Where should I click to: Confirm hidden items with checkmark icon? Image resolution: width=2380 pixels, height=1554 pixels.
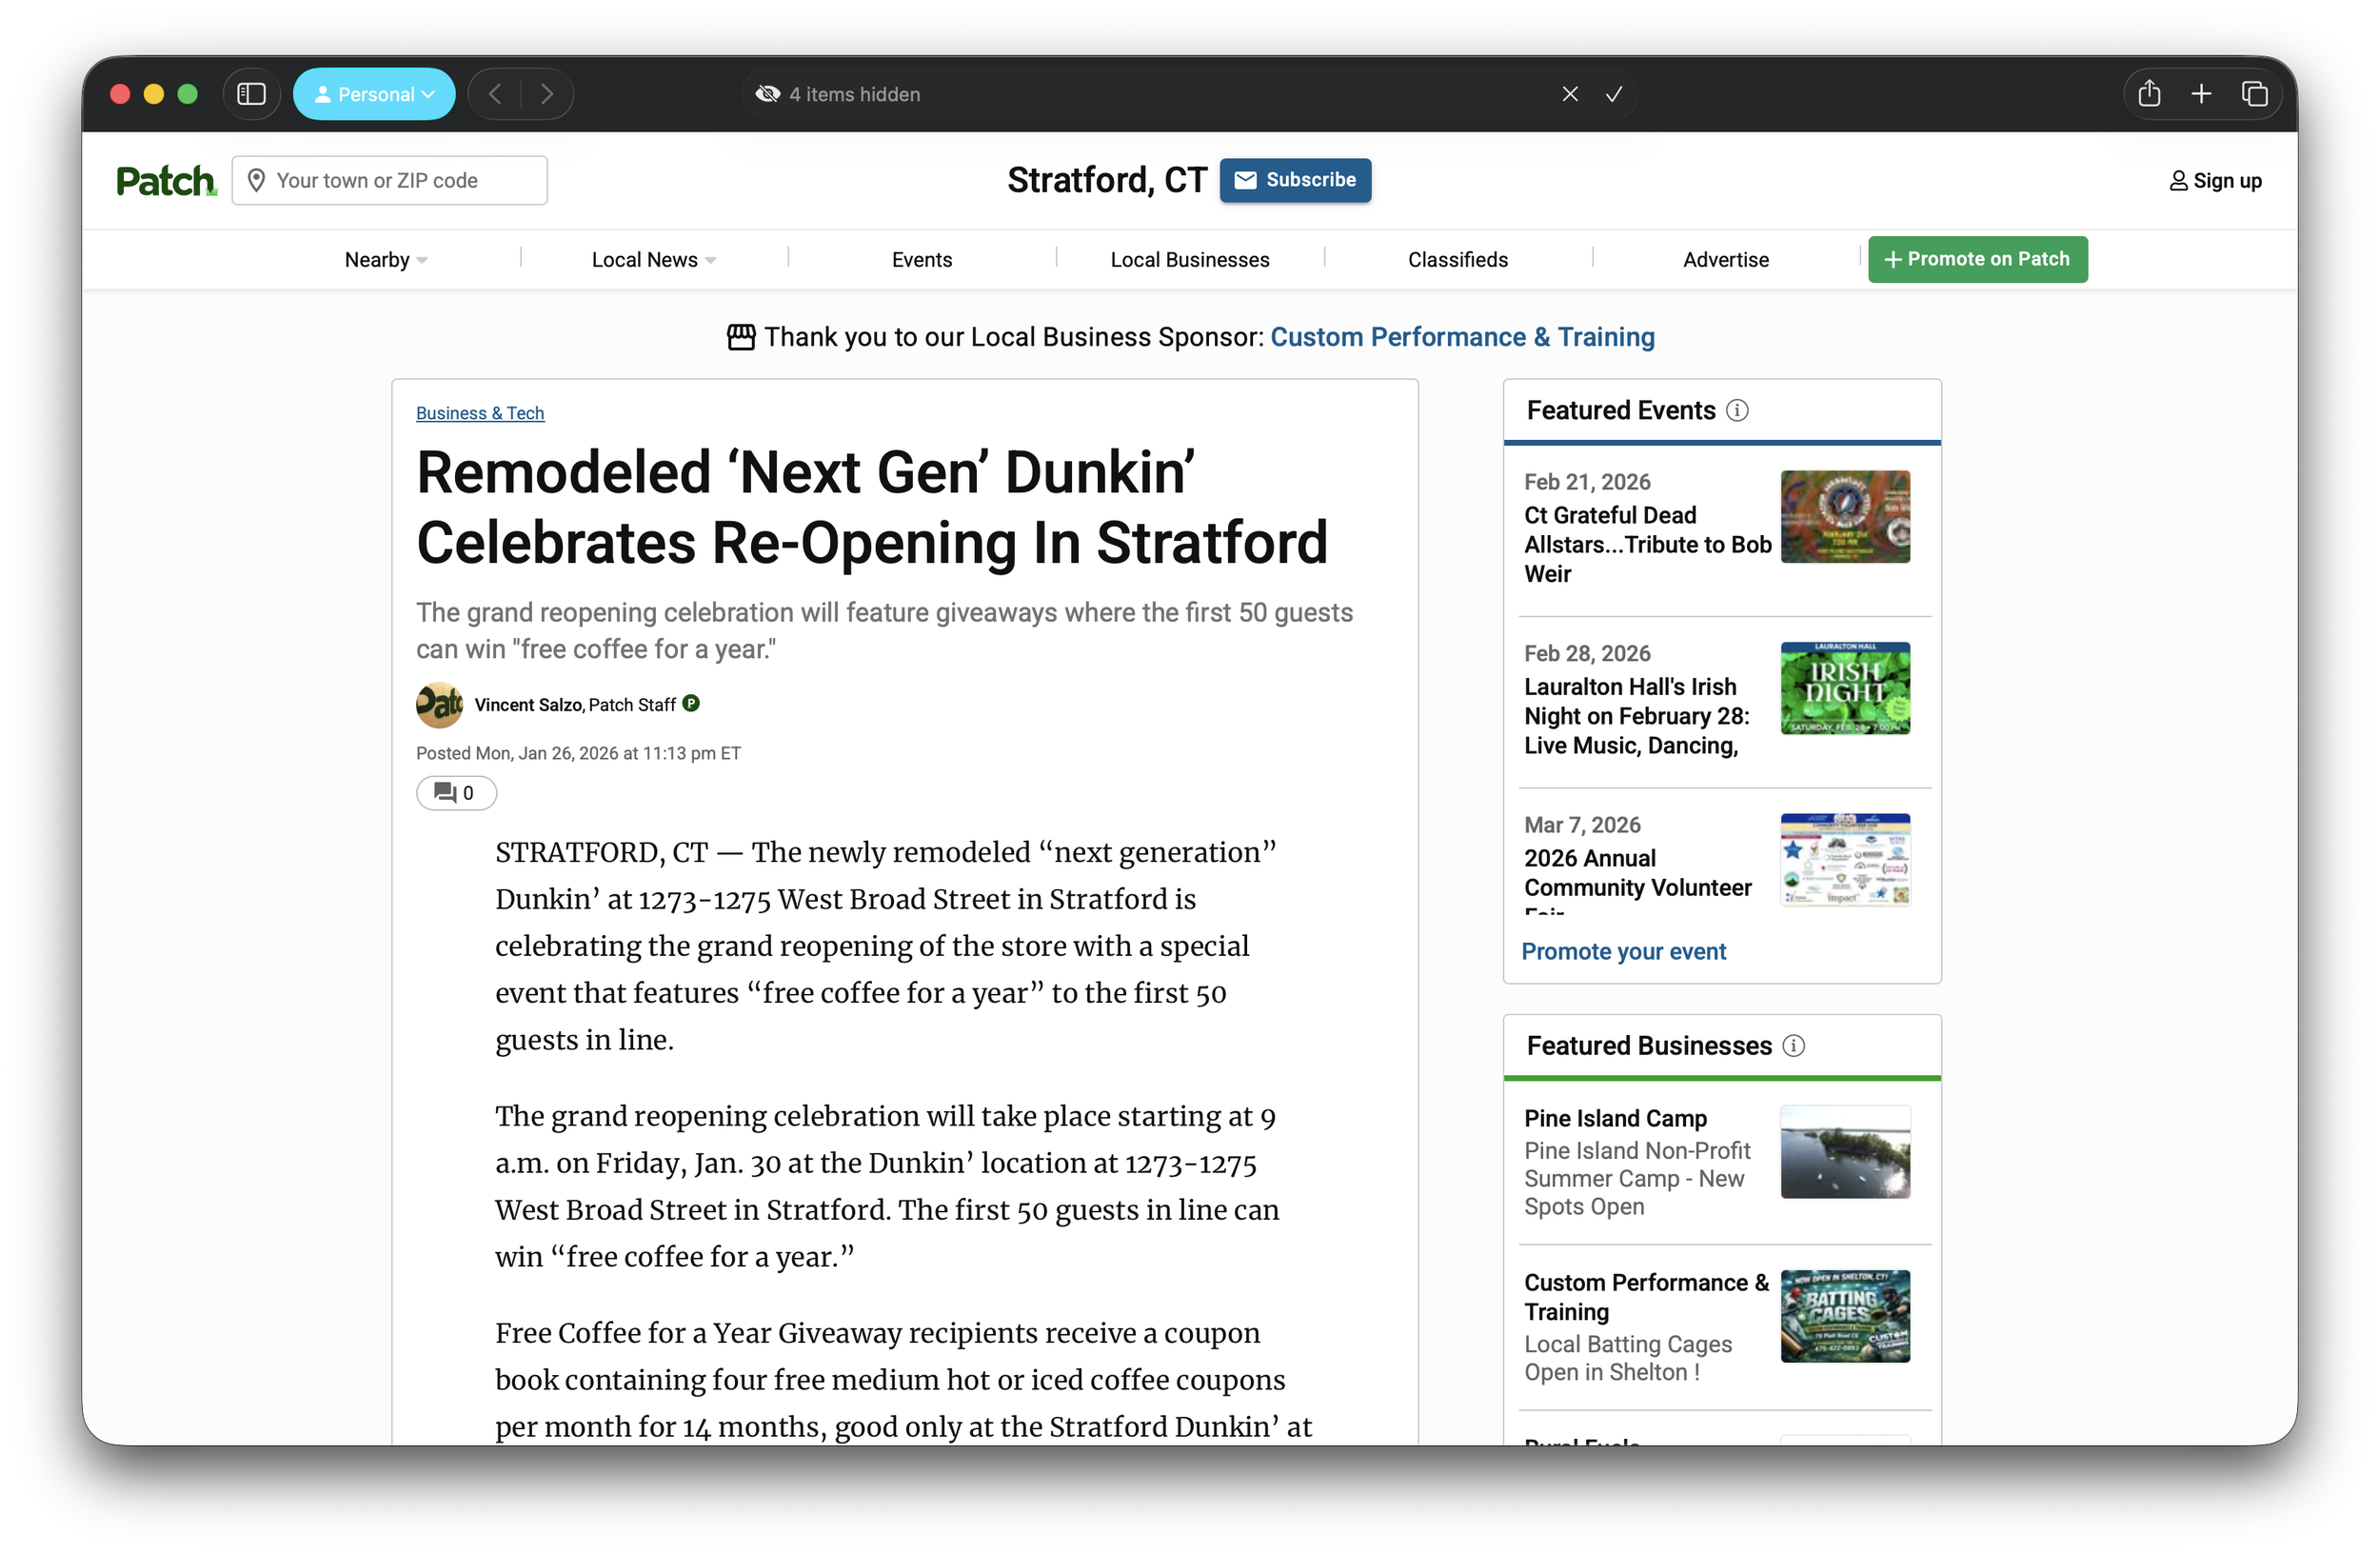tap(1613, 94)
